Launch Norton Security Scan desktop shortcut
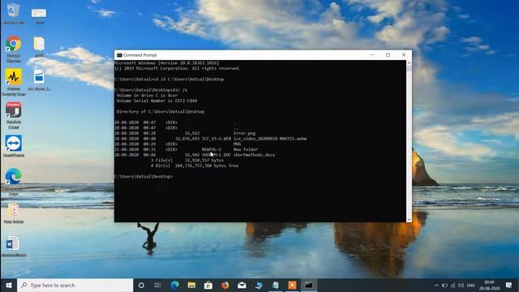Image resolution: width=519 pixels, height=292 pixels. click(13, 82)
